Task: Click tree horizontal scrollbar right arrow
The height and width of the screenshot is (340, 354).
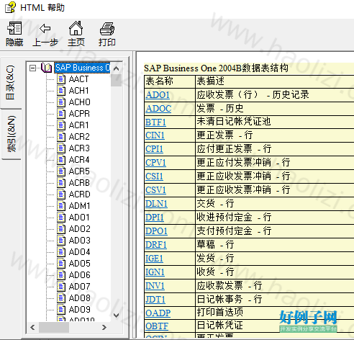Action: 104,327
